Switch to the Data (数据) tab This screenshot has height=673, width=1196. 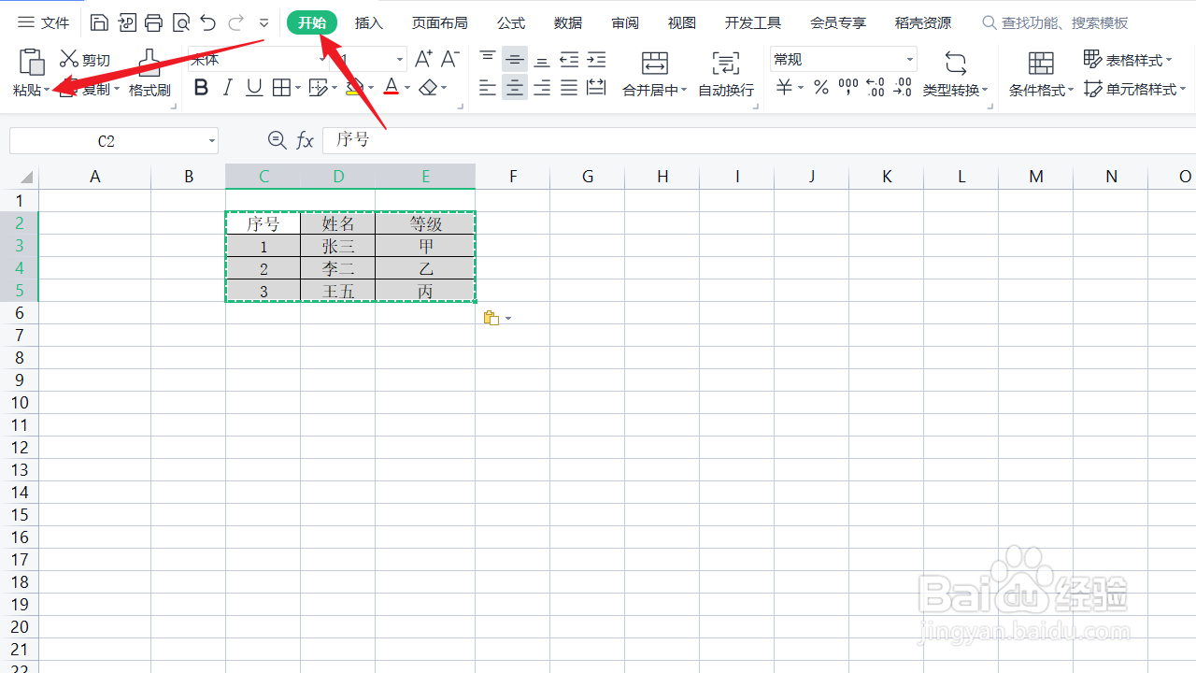pos(568,22)
